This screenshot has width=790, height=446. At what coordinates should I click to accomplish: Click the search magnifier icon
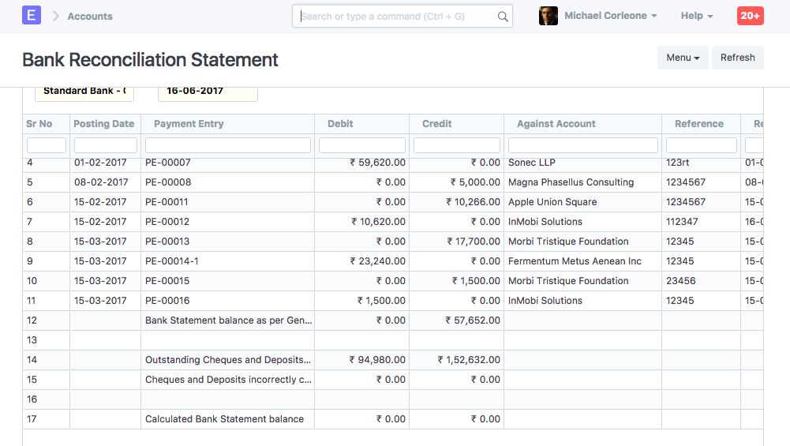[503, 17]
